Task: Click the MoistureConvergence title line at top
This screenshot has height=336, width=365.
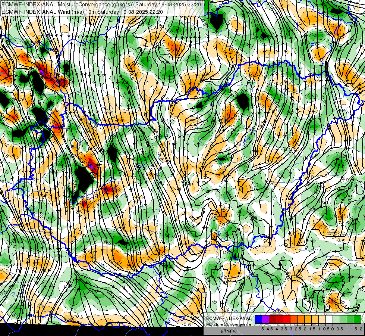Action: pyautogui.click(x=101, y=4)
